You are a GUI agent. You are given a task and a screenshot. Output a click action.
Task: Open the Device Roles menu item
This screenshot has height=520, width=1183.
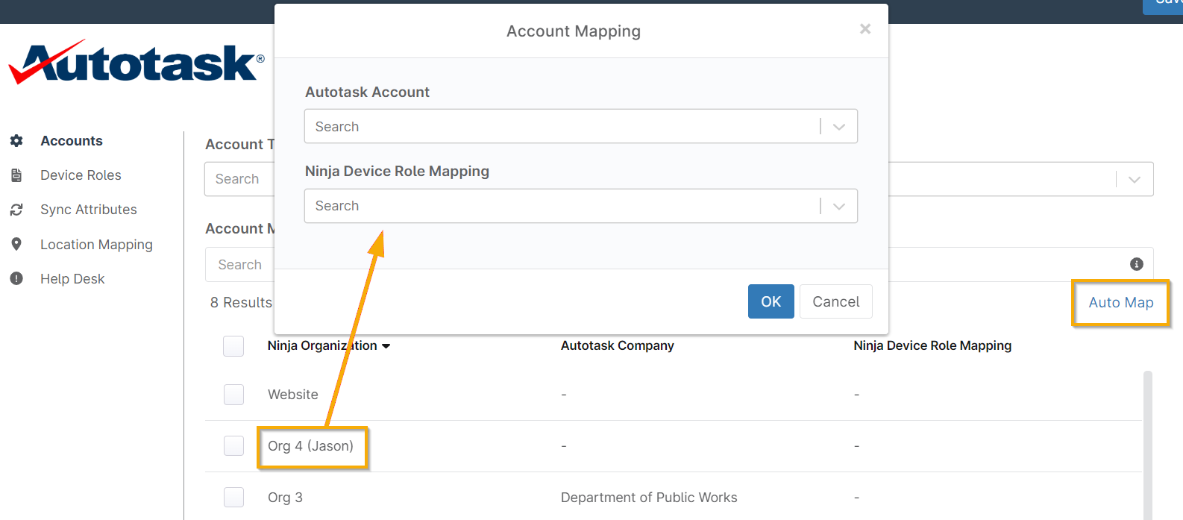(81, 175)
